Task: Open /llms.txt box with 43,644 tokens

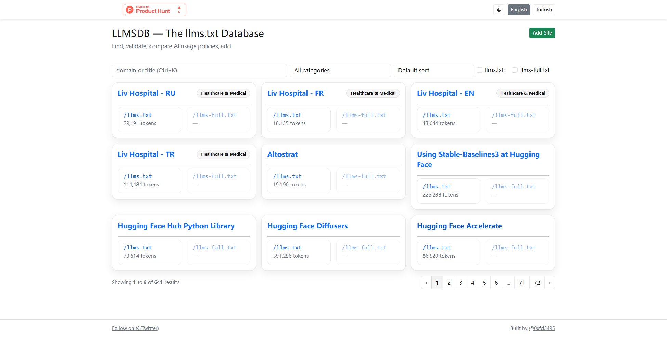Action: click(x=448, y=120)
